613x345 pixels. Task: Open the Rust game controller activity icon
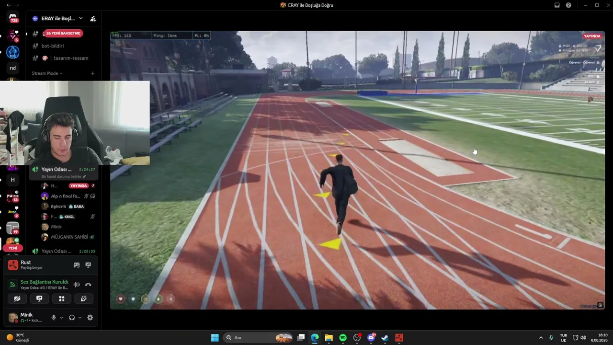(x=77, y=265)
